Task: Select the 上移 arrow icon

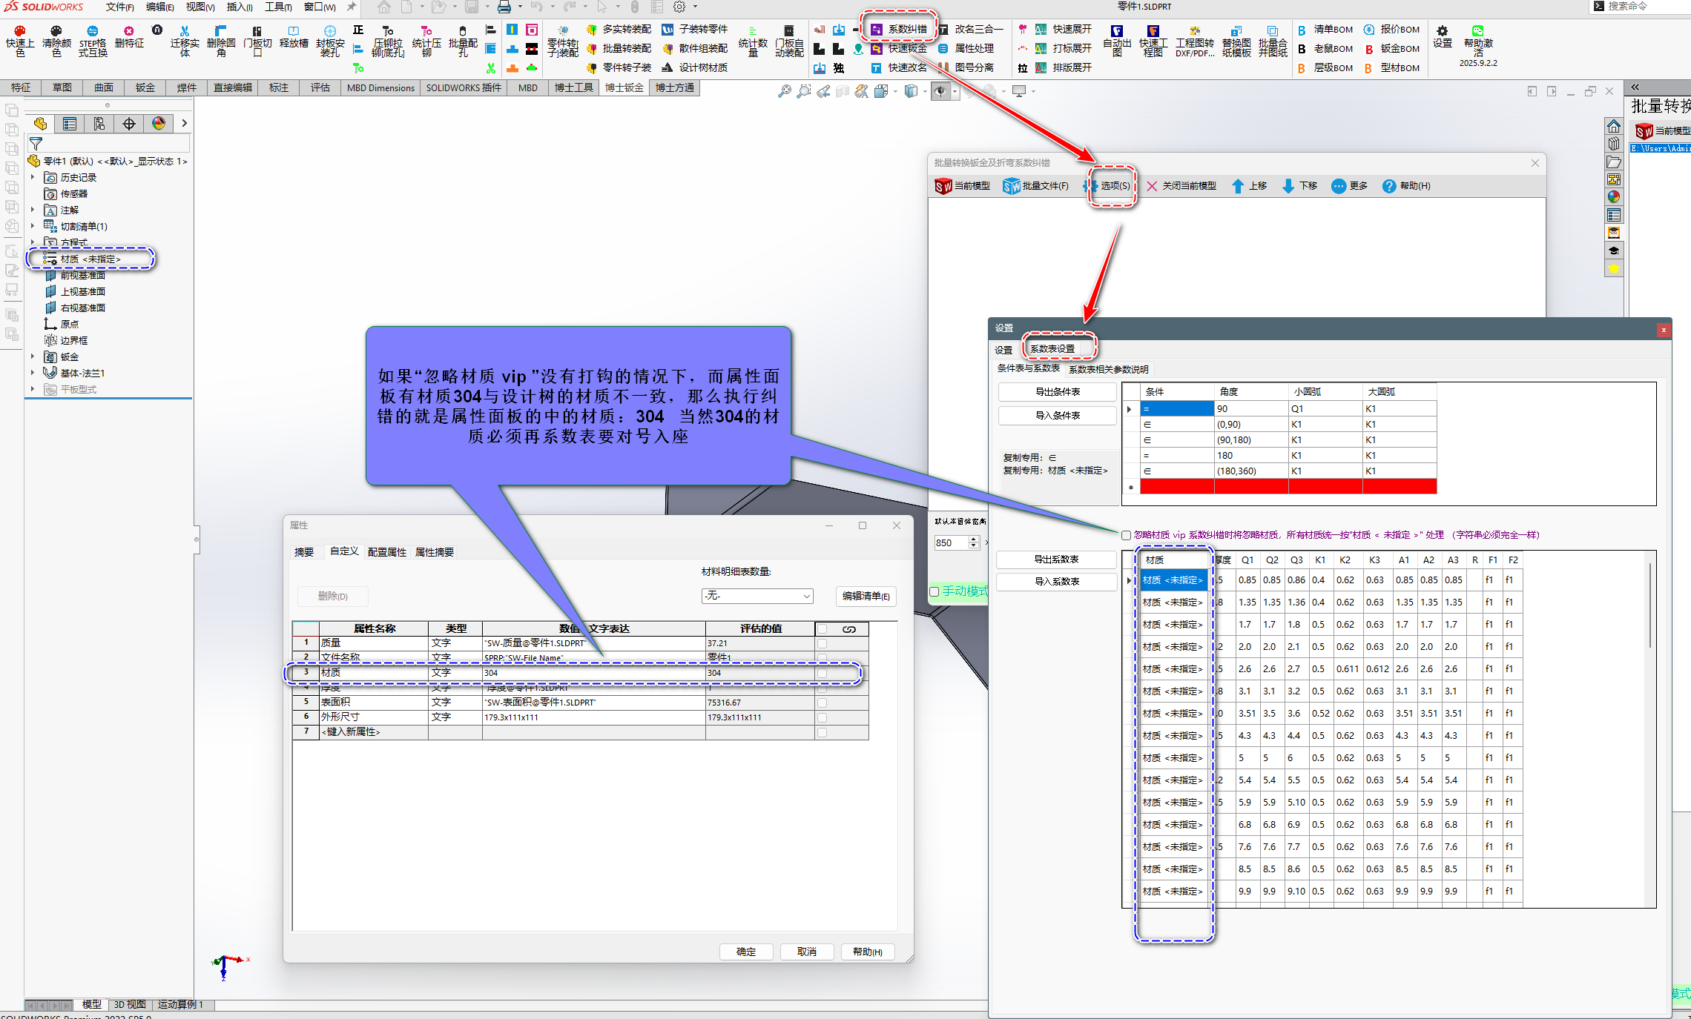Action: 1238,186
